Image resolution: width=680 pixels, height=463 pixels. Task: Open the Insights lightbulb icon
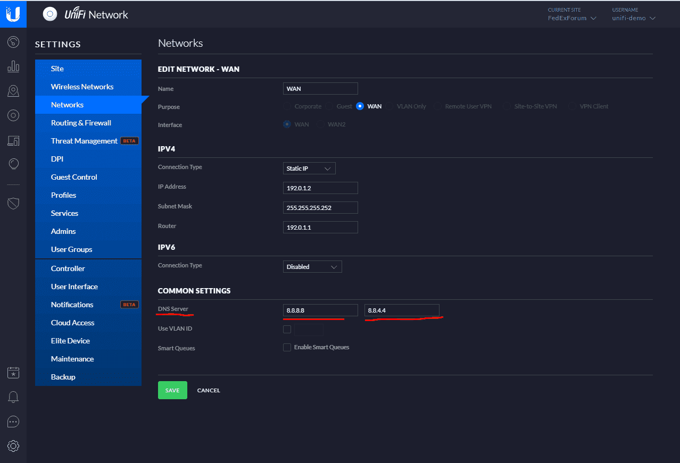click(x=13, y=164)
